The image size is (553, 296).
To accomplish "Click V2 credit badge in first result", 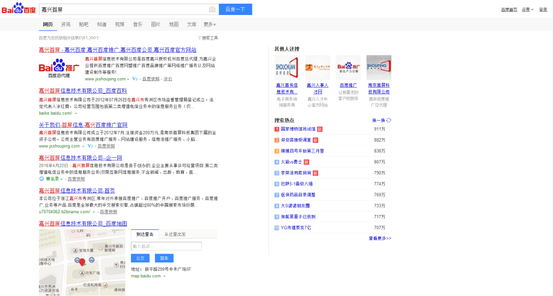I will (x=135, y=79).
